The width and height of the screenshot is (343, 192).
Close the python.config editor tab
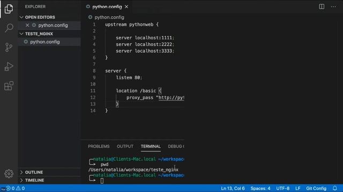click(126, 7)
